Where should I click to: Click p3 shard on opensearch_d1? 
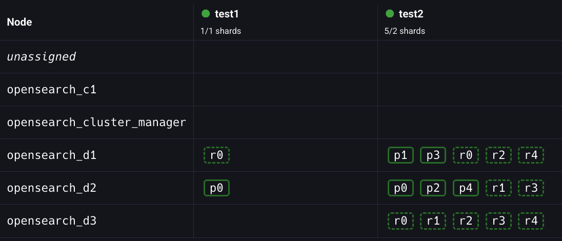pyautogui.click(x=433, y=155)
